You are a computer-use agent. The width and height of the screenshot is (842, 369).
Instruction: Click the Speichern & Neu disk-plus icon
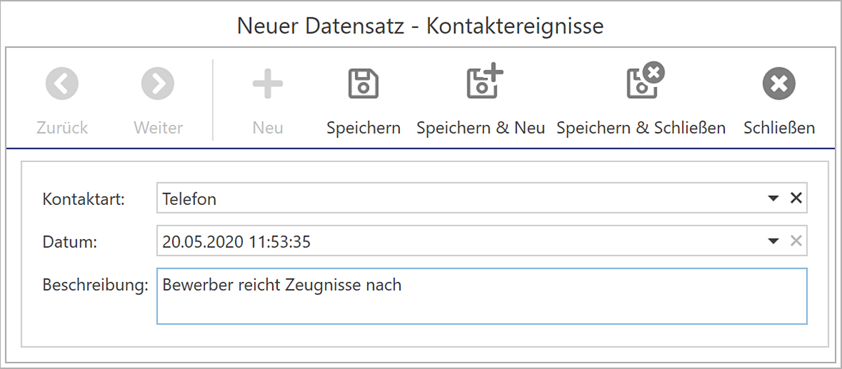484,81
